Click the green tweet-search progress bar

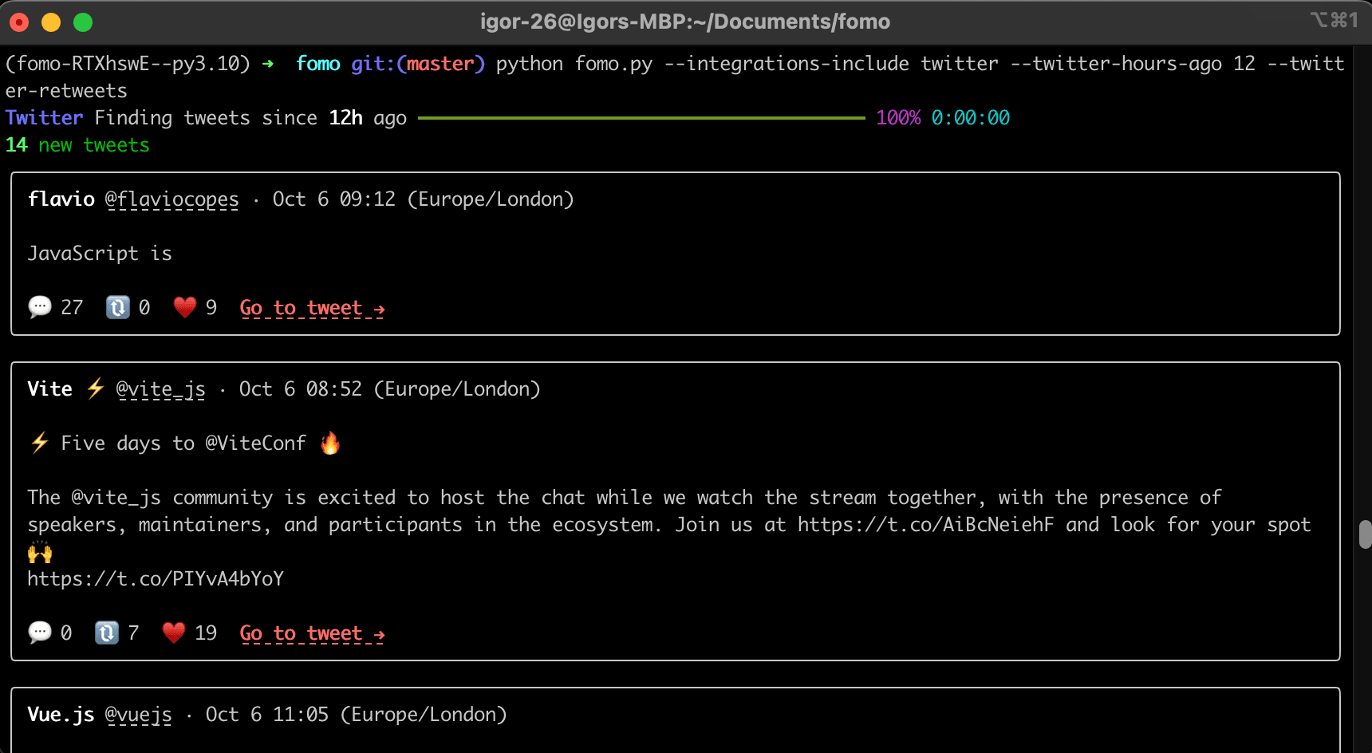pyautogui.click(x=641, y=118)
